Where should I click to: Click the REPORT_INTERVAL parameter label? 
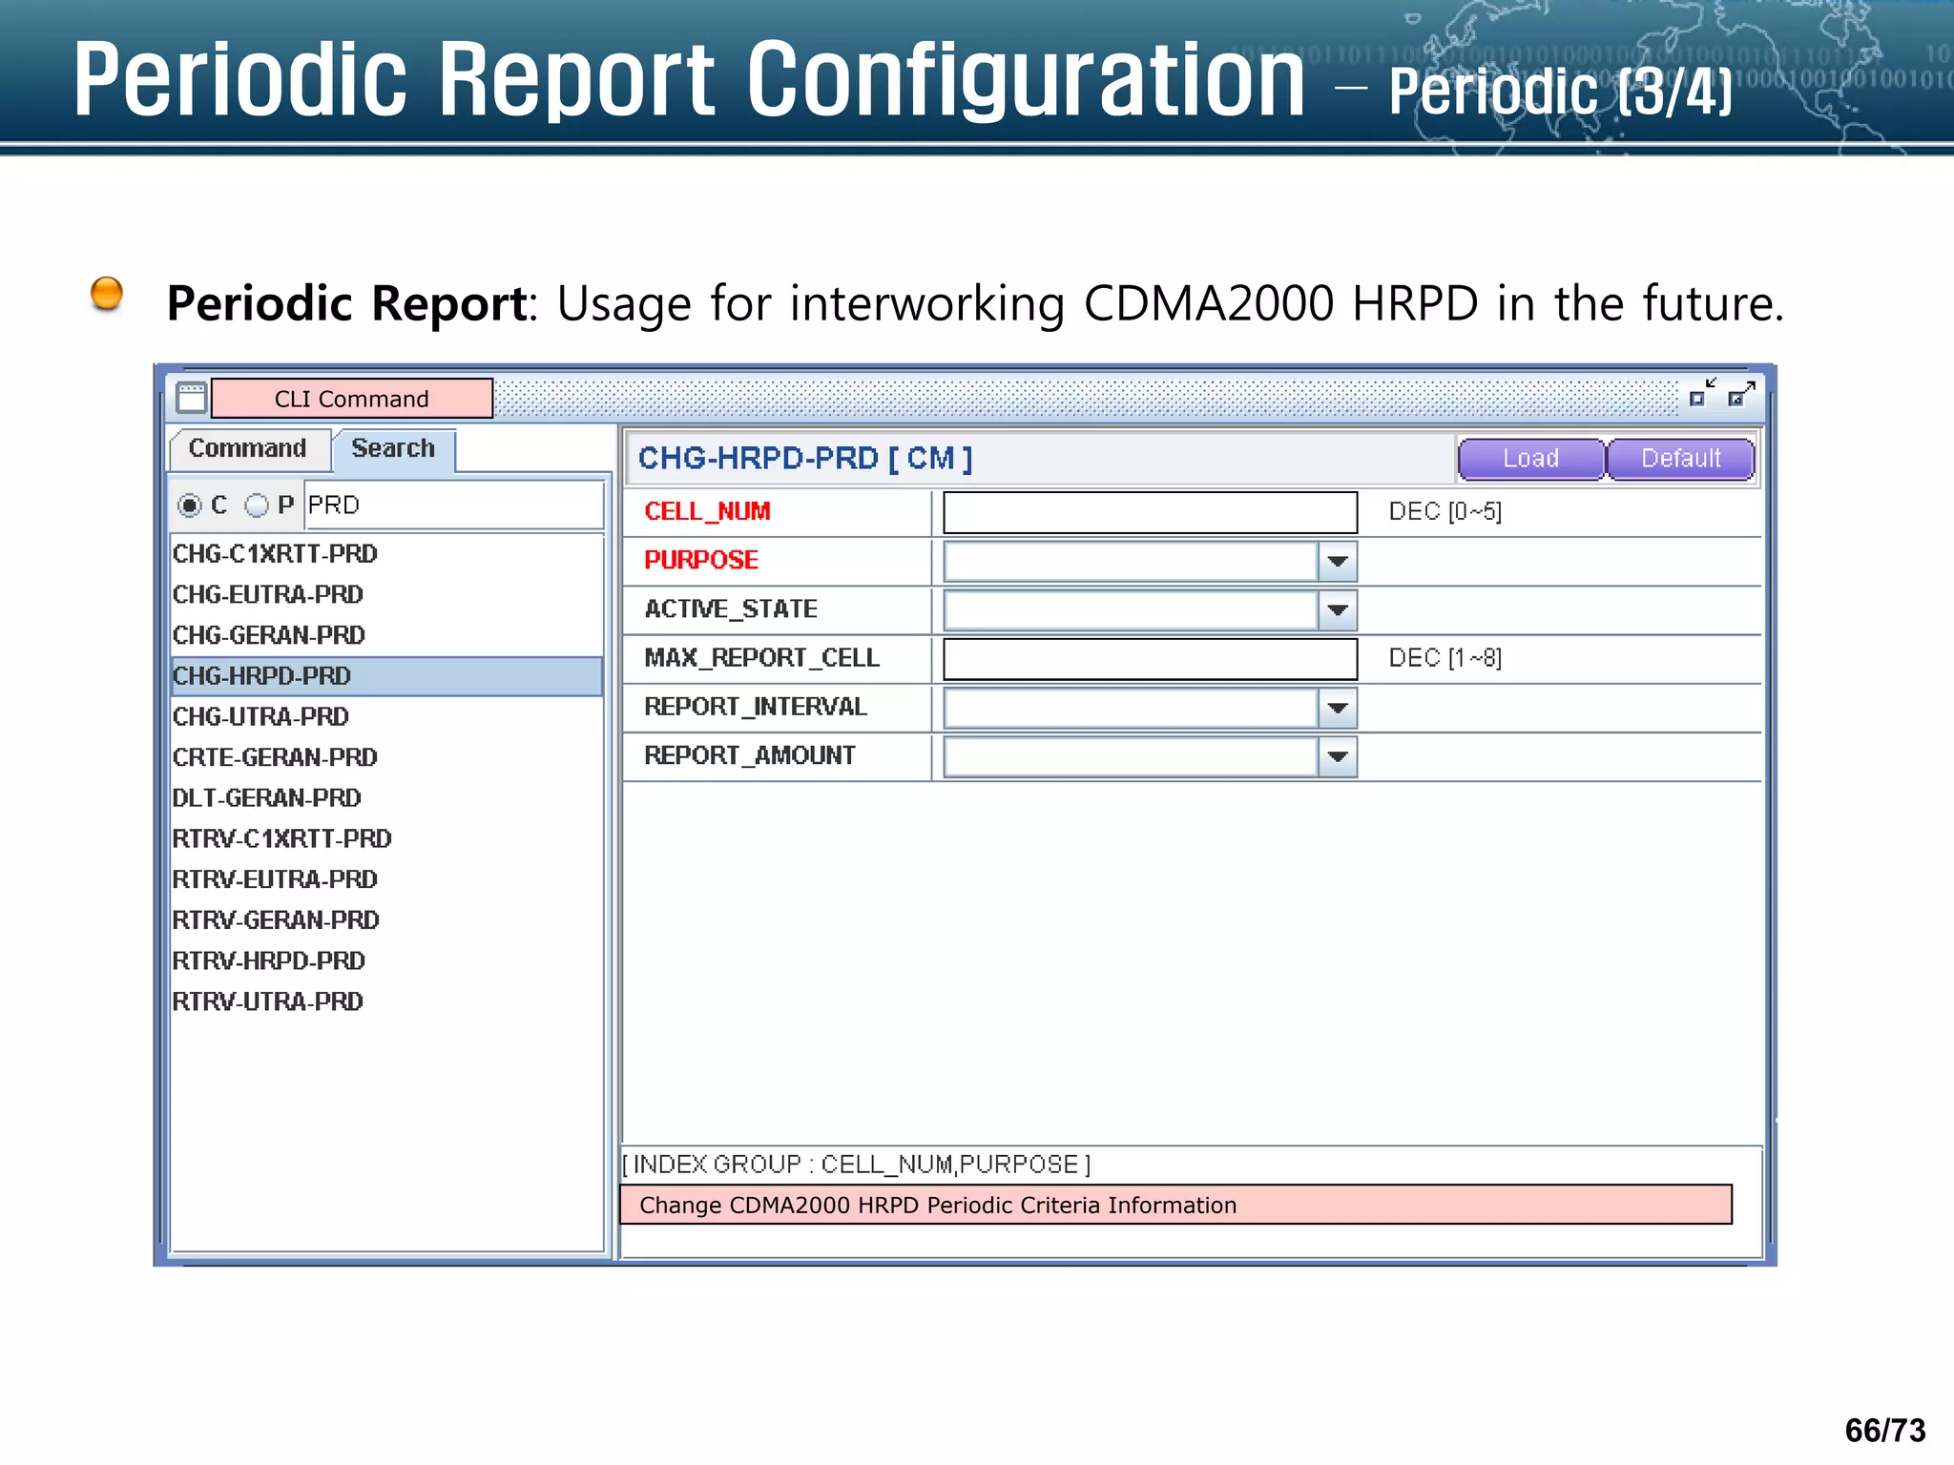755,707
